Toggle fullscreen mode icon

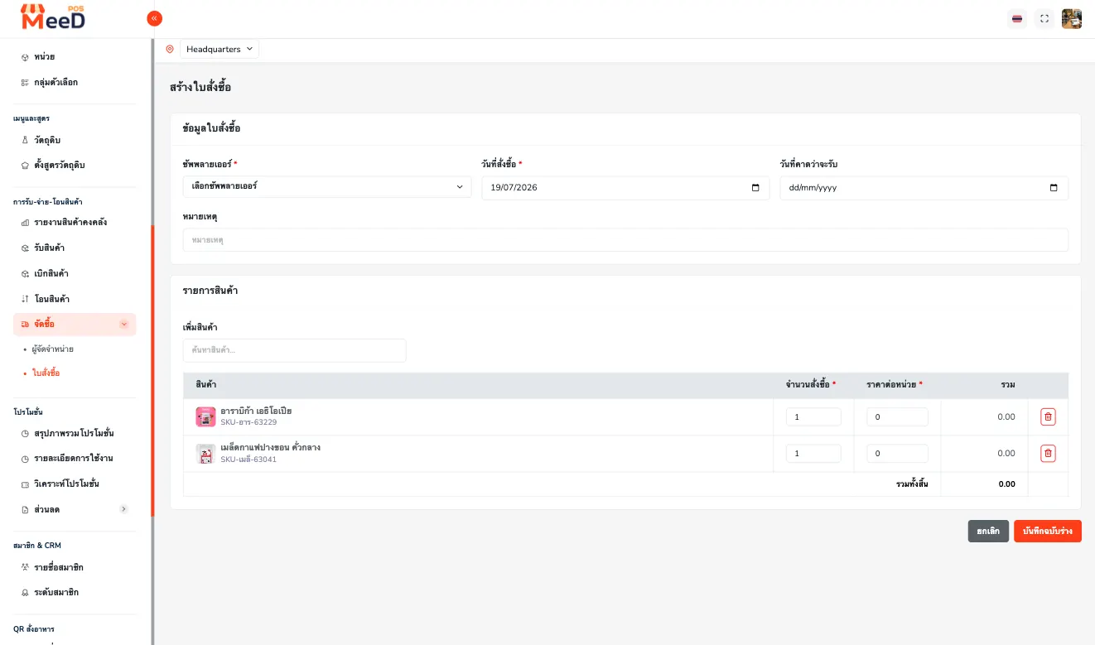coord(1044,18)
